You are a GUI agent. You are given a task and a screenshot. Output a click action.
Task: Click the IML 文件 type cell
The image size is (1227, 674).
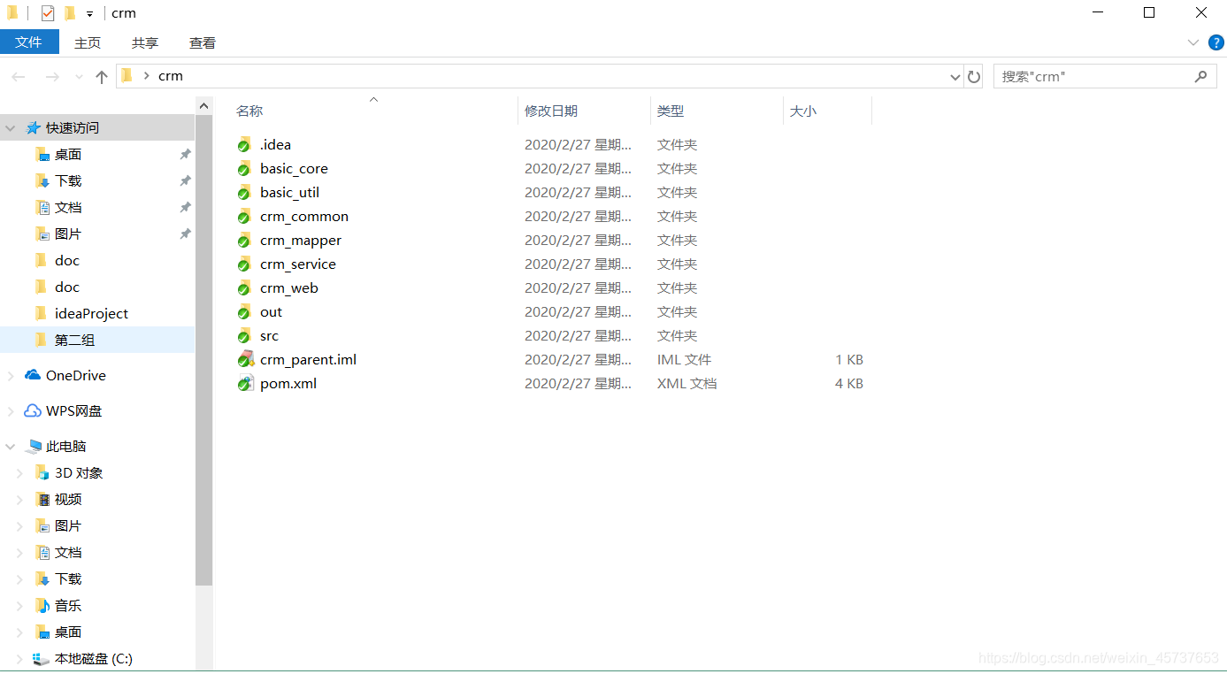point(684,360)
